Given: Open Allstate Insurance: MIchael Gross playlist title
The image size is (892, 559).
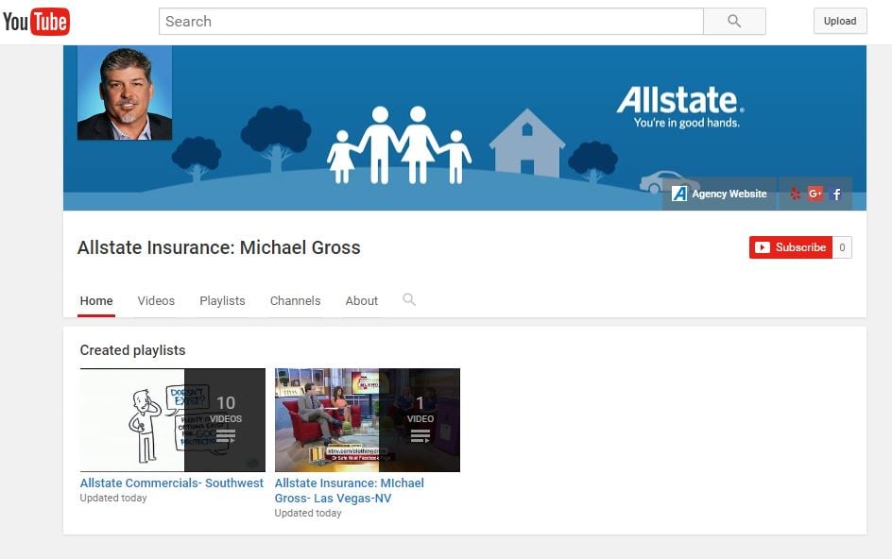Looking at the screenshot, I should pyautogui.click(x=350, y=490).
